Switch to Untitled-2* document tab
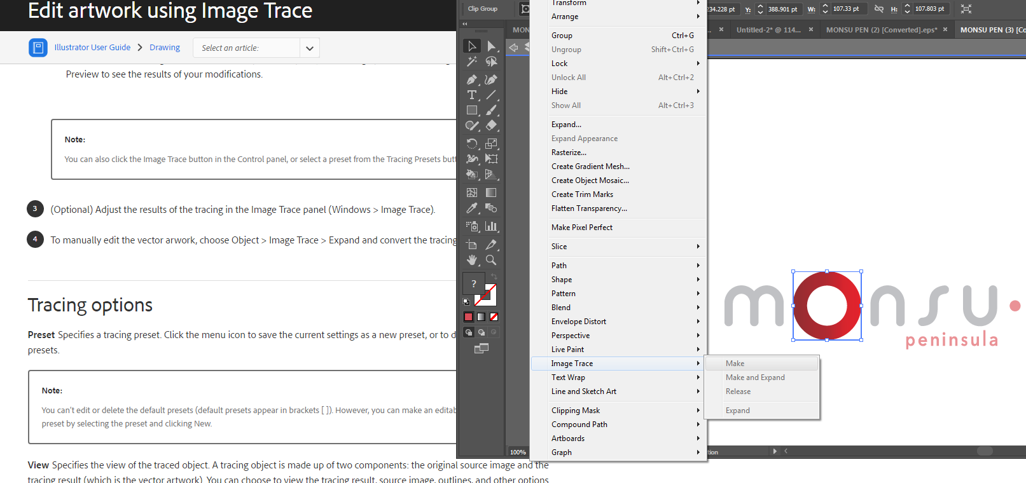 point(768,30)
